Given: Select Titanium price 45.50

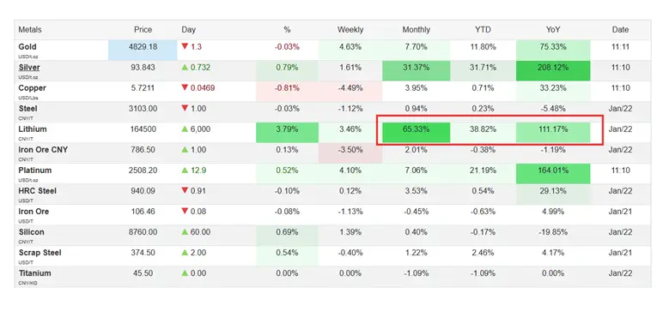Looking at the screenshot, I should [143, 273].
